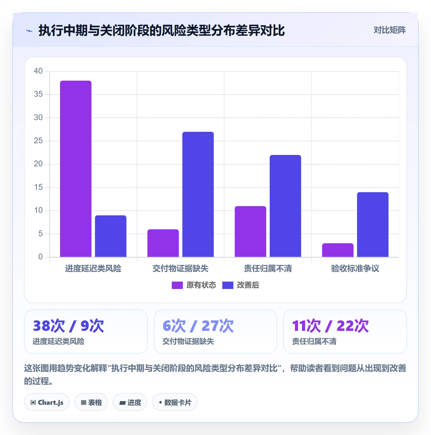Click the y-axis value 40
The image size is (431, 435).
tap(38, 71)
